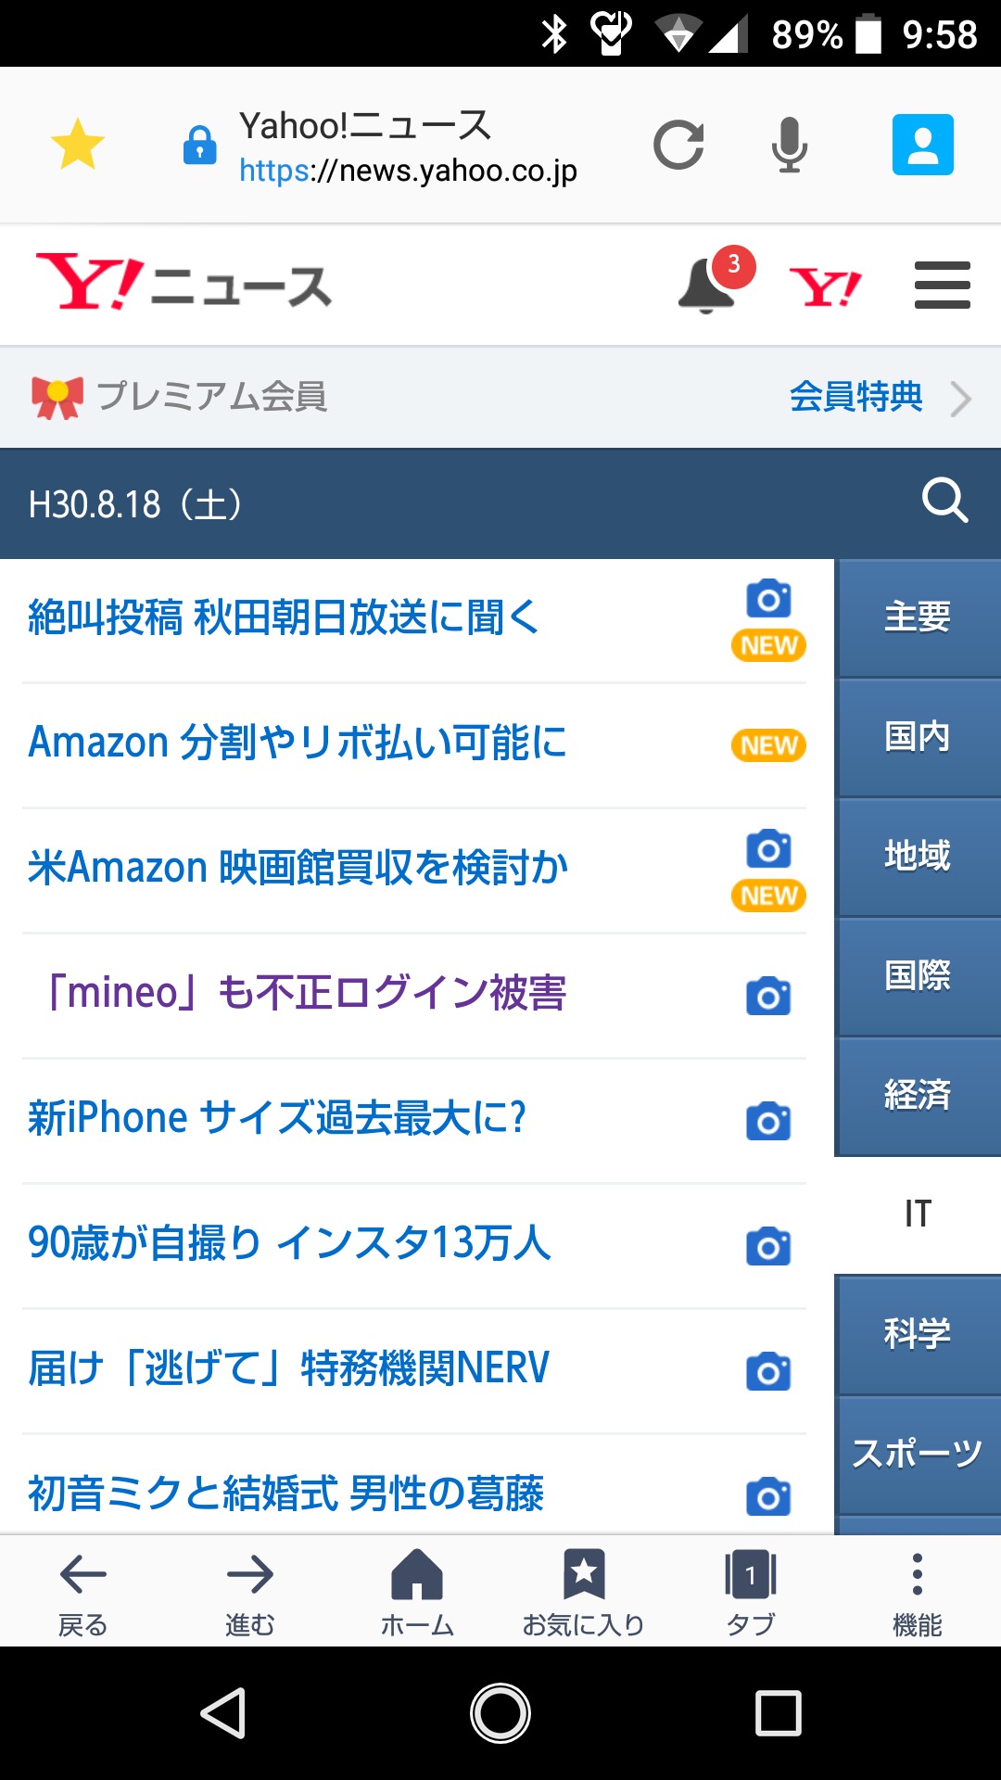Expand 会員特典 chevron arrow
1001x1780 pixels.
pyautogui.click(x=961, y=399)
